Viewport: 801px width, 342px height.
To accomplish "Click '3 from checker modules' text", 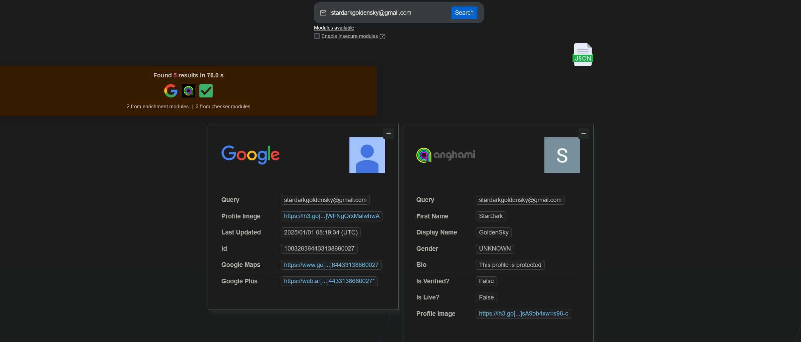I will [x=223, y=107].
